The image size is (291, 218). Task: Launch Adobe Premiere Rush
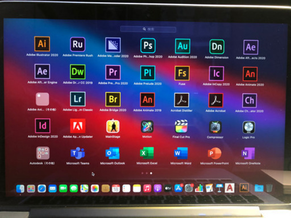tap(78, 44)
